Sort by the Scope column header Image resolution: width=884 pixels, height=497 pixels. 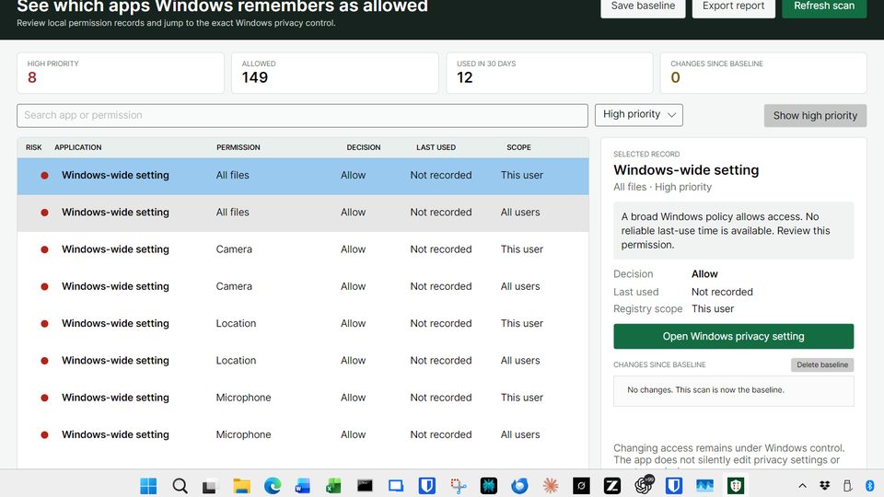[x=518, y=147]
